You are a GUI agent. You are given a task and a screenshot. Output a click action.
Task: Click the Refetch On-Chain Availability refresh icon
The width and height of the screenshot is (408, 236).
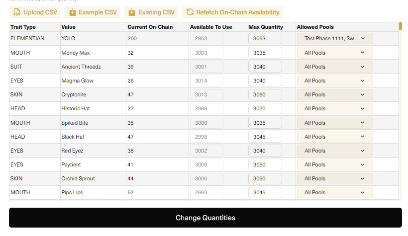190,12
